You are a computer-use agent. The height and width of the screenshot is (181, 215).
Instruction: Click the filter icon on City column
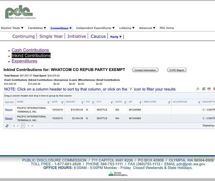(x=112, y=102)
